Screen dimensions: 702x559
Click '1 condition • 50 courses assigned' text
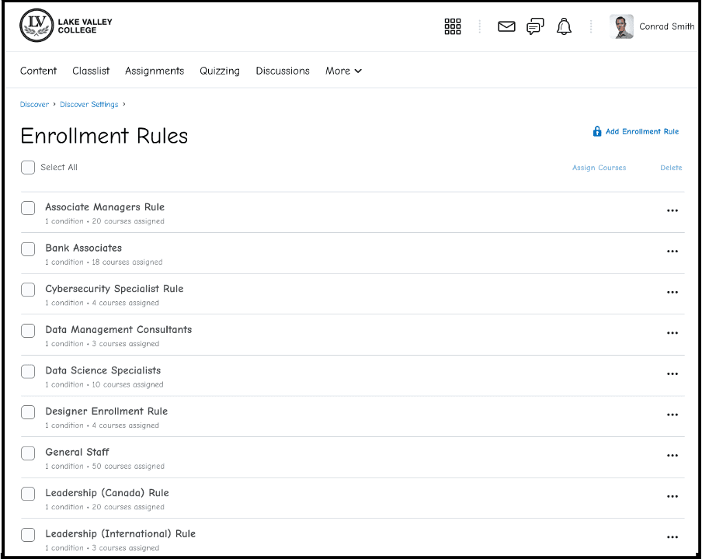pyautogui.click(x=105, y=466)
